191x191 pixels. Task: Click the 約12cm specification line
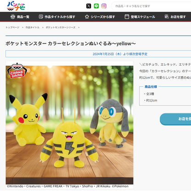point(151,101)
